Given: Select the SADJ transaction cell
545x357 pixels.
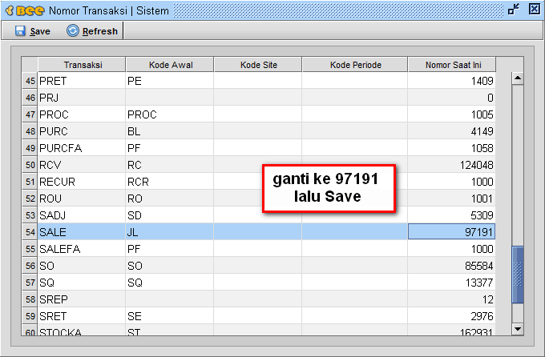Looking at the screenshot, I should coord(82,215).
